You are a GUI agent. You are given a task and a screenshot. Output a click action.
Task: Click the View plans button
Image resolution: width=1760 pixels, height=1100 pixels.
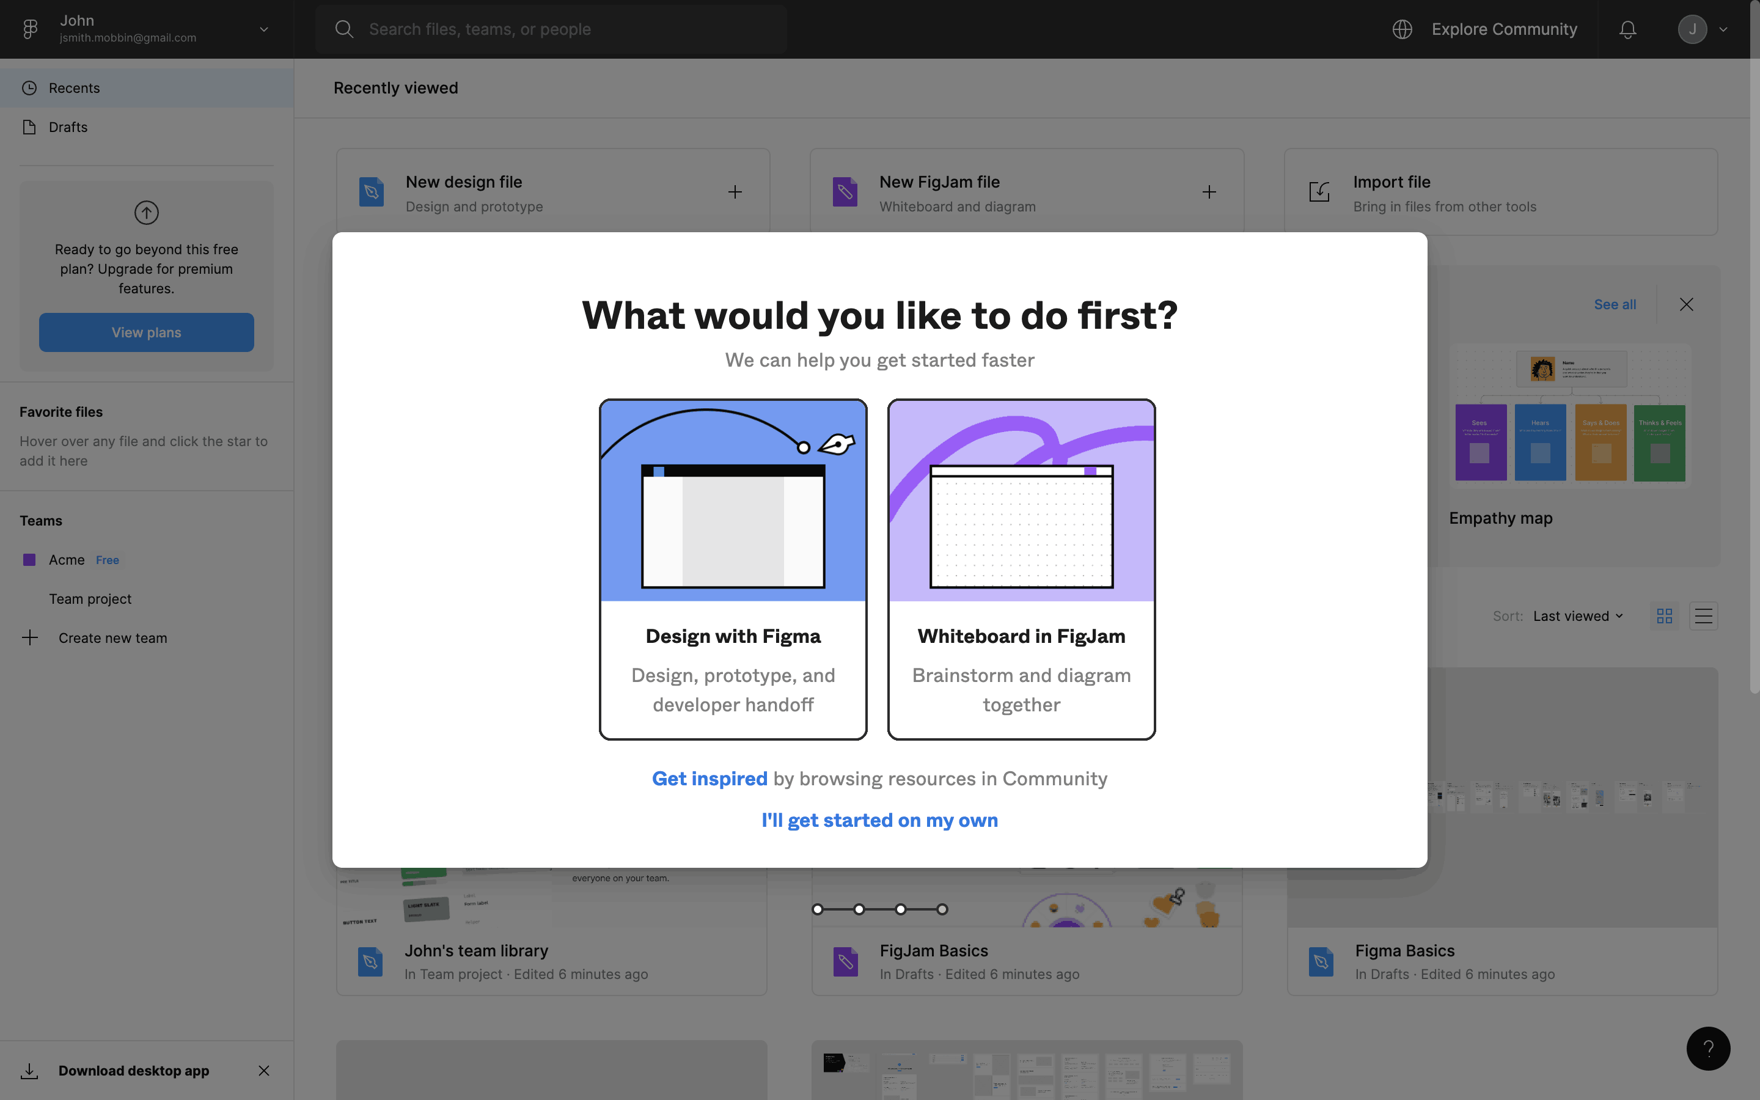(146, 332)
